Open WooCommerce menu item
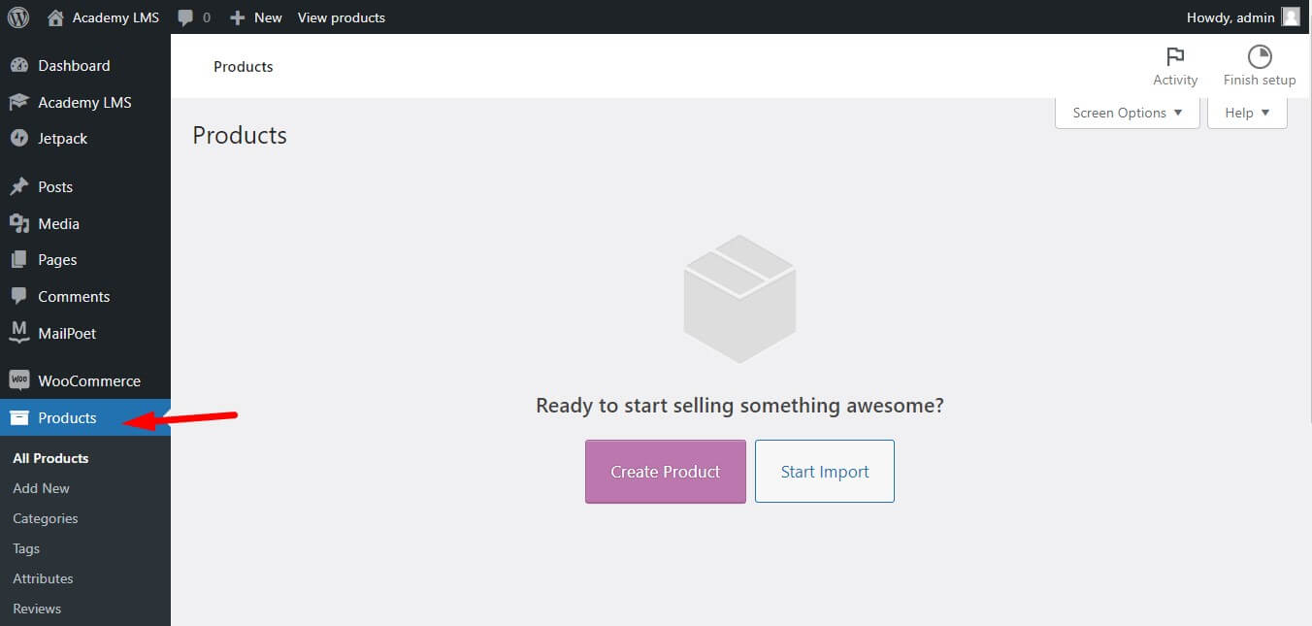This screenshot has height=626, width=1312. 85,380
